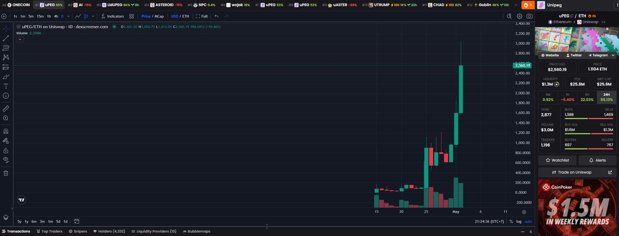Switch chart to MCap view
This screenshot has width=619, height=236.
[x=160, y=16]
